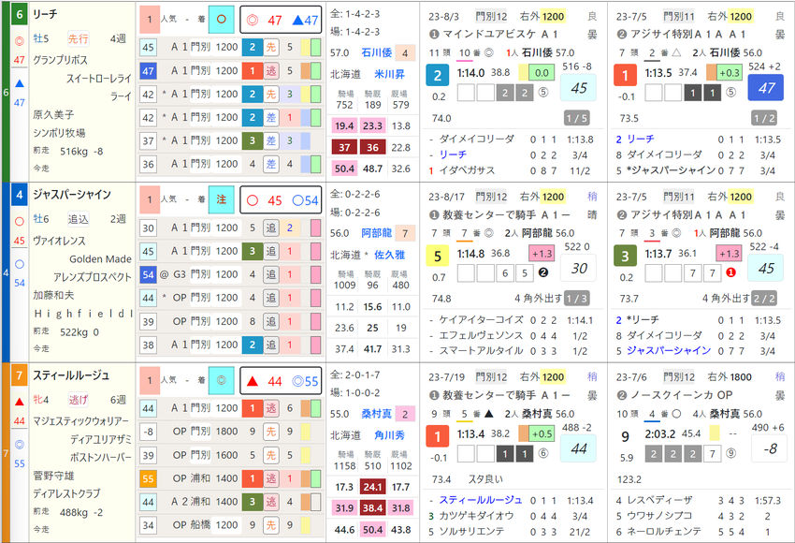
Task: Click rating box 44 in the 23-7/19 race
Action: [579, 448]
